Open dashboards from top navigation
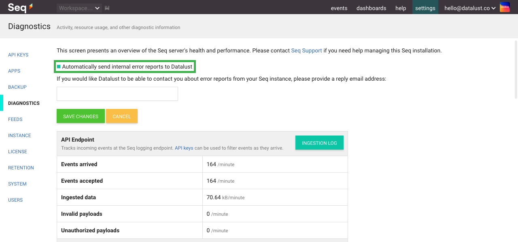The image size is (518, 242). tap(372, 8)
